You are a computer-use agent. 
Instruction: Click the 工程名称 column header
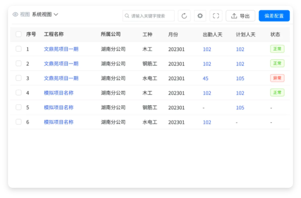[54, 34]
